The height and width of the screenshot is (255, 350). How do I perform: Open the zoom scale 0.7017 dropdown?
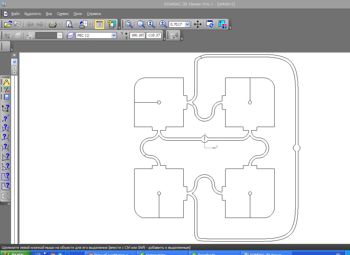pyautogui.click(x=187, y=24)
